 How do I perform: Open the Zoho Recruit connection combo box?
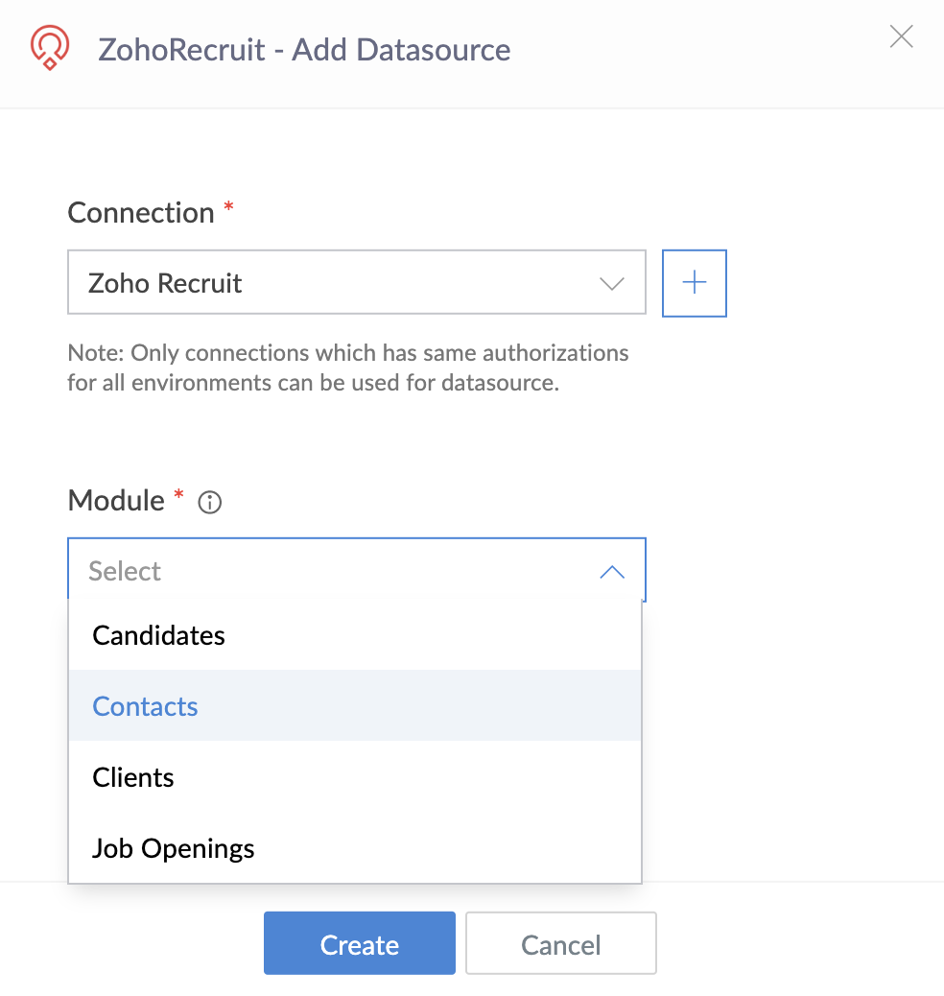pos(355,283)
